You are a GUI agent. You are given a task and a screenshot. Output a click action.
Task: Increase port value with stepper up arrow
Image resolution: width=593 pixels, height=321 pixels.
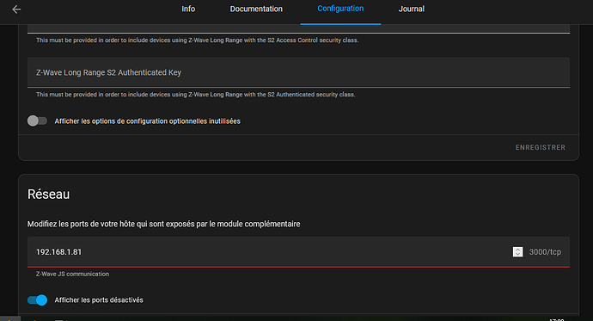517,250
